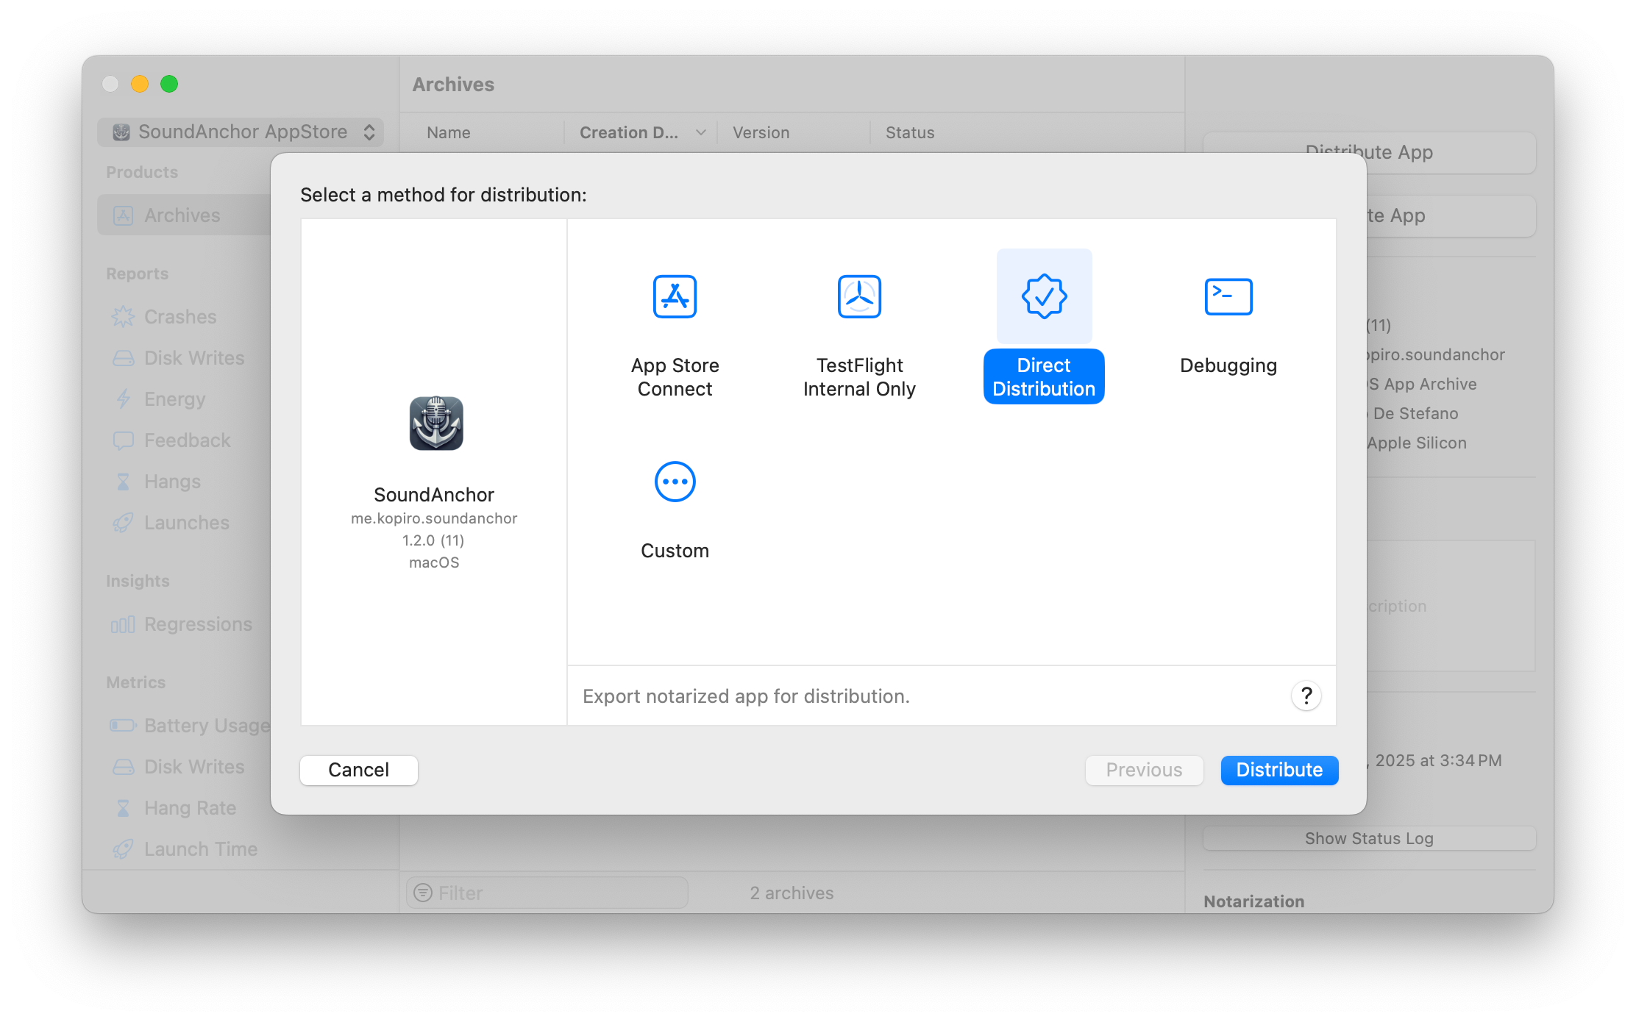Image resolution: width=1636 pixels, height=1022 pixels.
Task: Expand Creation Date column sort chevron
Action: click(700, 132)
